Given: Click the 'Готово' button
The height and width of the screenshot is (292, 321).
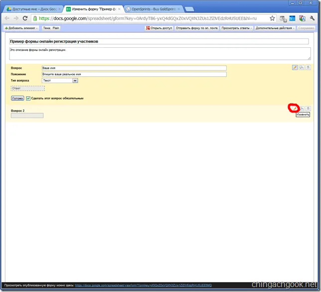Looking at the screenshot, I should tap(17, 98).
